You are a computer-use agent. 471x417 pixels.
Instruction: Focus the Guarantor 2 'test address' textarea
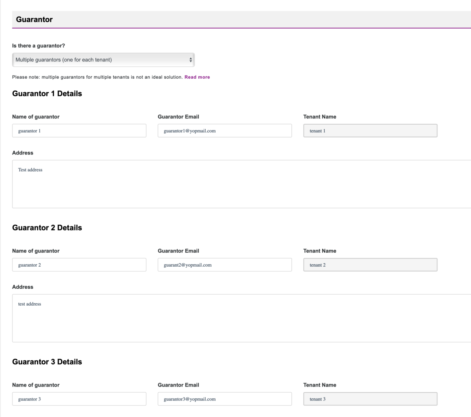coord(241,318)
